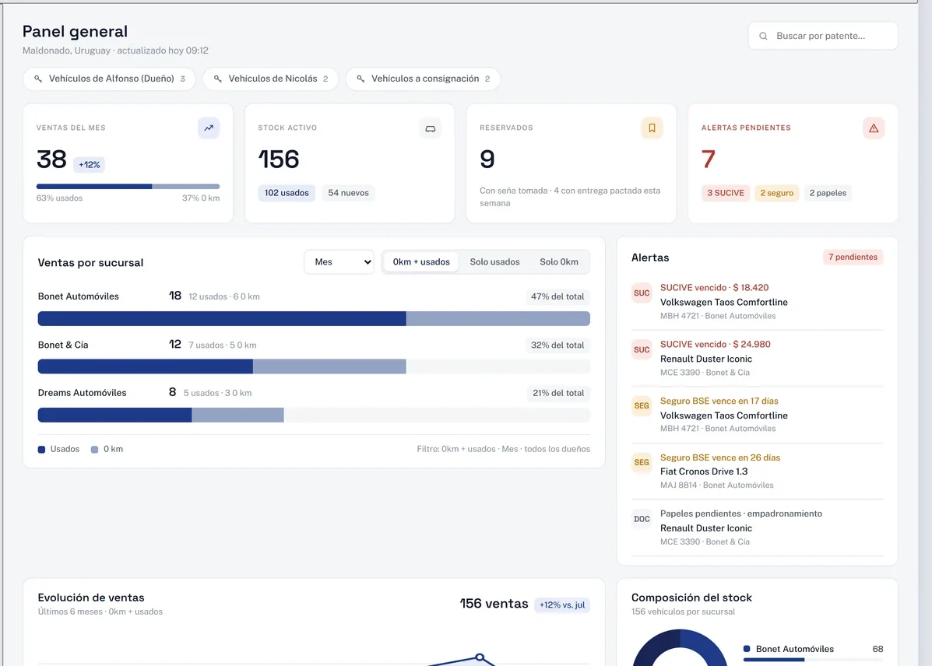
Task: Open SUCIVE vencido $ 18.420 alert
Action: pyautogui.click(x=758, y=301)
